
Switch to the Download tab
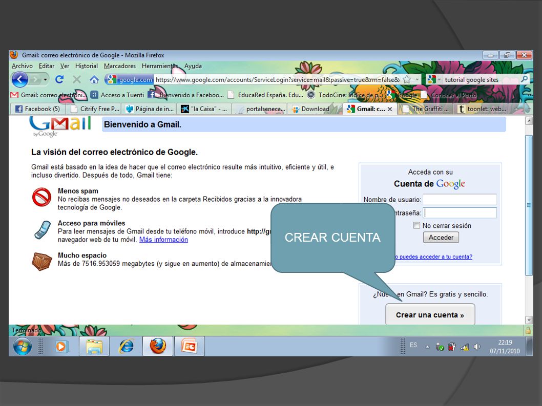315,109
